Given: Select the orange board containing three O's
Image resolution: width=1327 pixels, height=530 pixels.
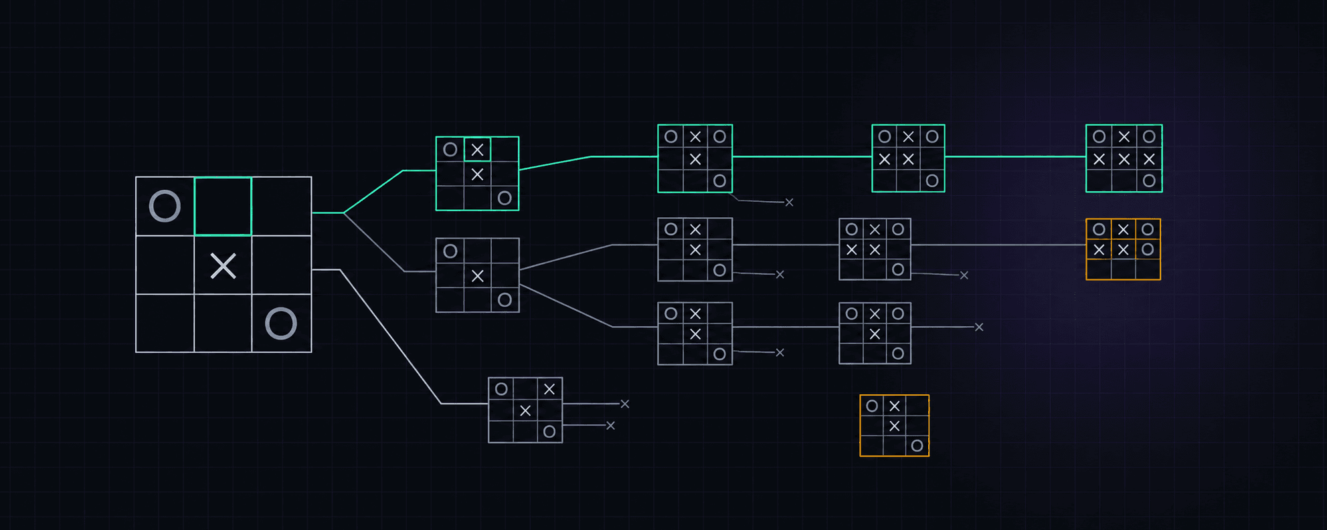Looking at the screenshot, I should coord(1123,249).
